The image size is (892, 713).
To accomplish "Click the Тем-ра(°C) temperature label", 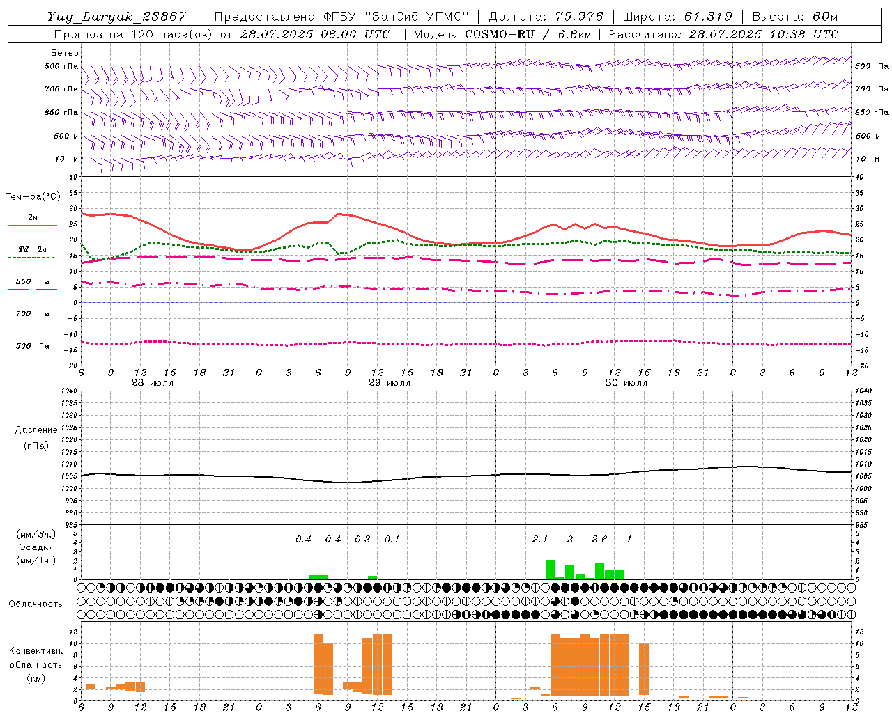I will 33,197.
